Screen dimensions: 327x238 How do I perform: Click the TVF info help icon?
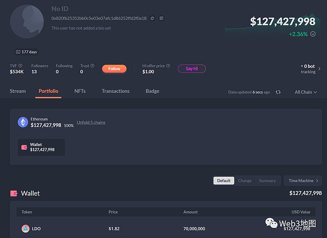(21, 66)
